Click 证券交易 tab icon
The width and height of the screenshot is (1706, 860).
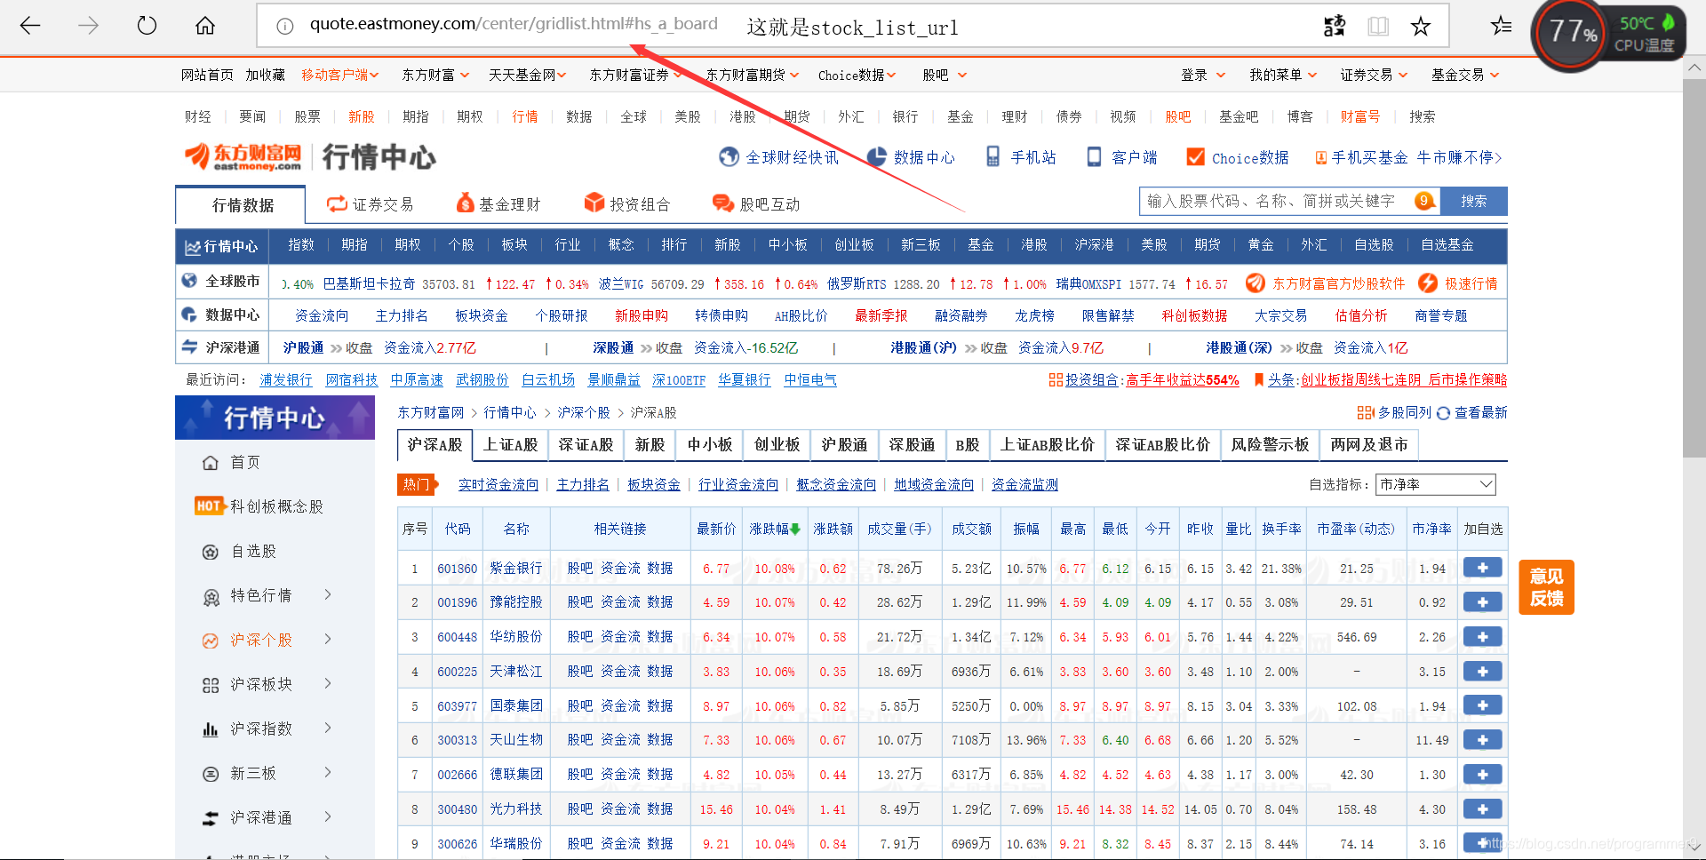337,204
